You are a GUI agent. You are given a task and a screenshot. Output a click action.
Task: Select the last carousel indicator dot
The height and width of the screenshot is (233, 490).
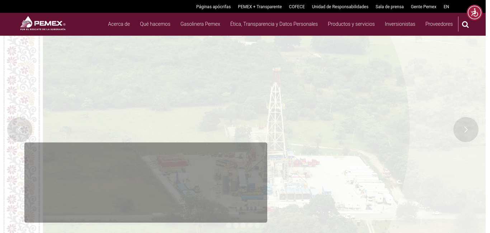coord(257,225)
